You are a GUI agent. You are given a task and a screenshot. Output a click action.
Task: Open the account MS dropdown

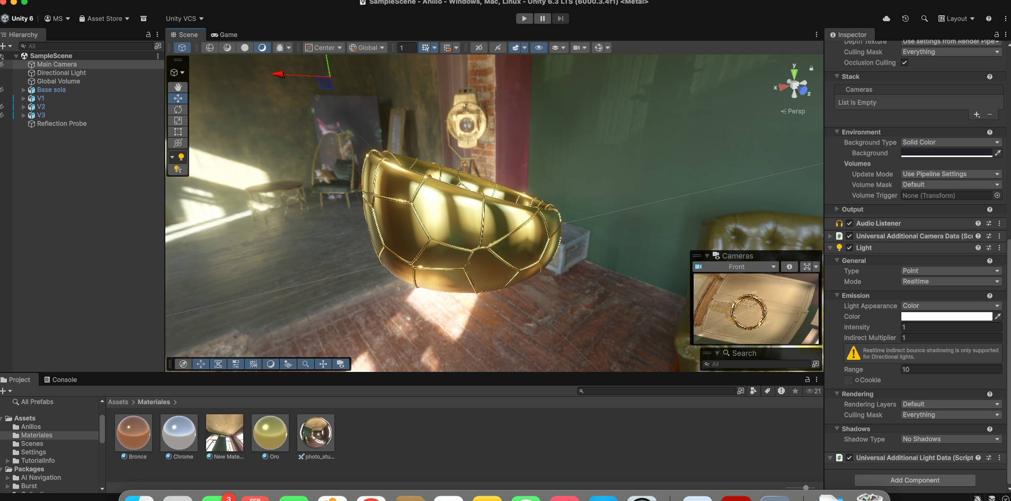point(57,19)
